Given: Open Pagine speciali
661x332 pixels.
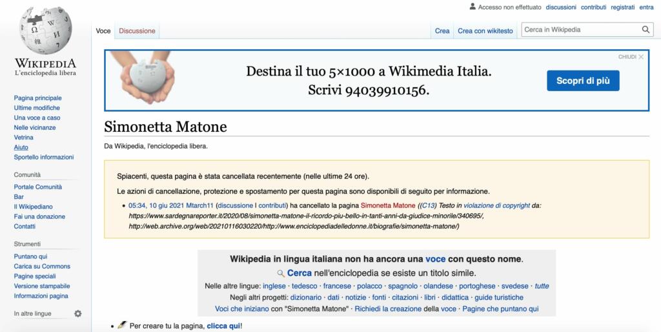Looking at the screenshot, I should tap(35, 276).
